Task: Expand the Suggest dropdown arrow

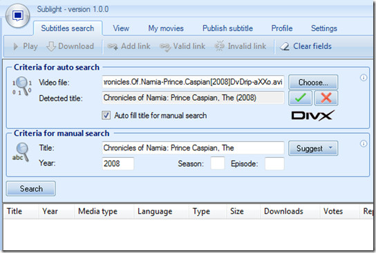Action: 330,148
